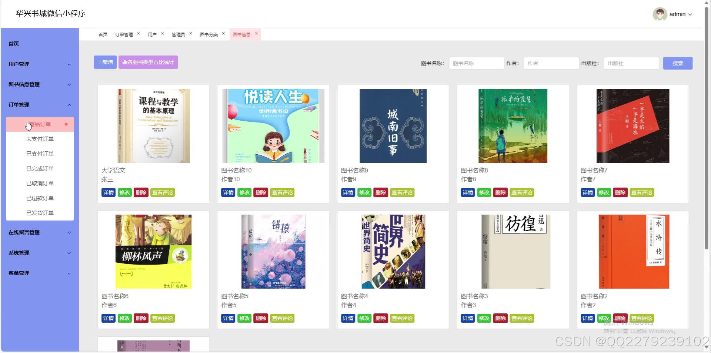Open cover of 图书名称10 book

[x=273, y=126]
